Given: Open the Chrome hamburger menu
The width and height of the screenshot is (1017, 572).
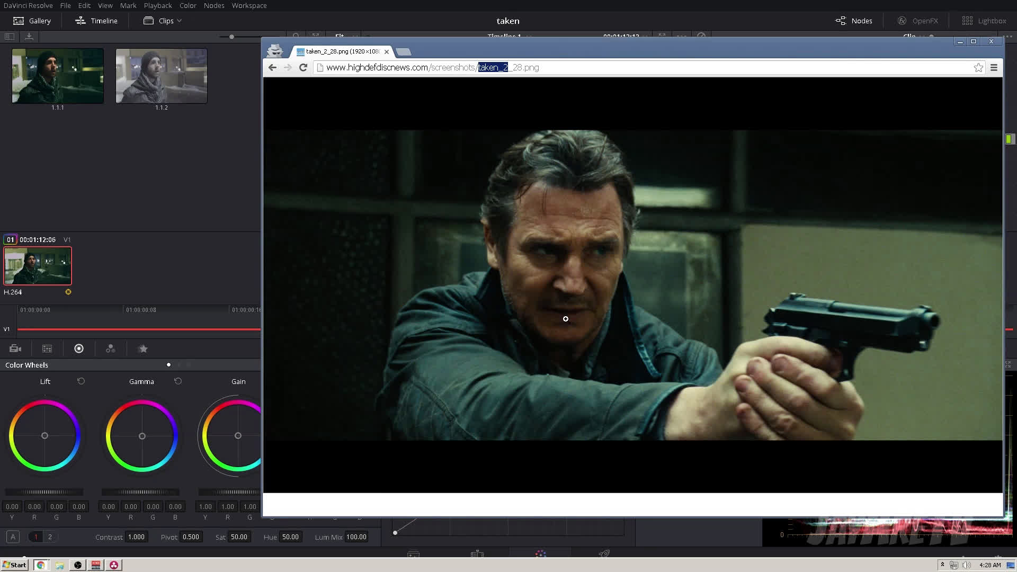Looking at the screenshot, I should pos(994,67).
